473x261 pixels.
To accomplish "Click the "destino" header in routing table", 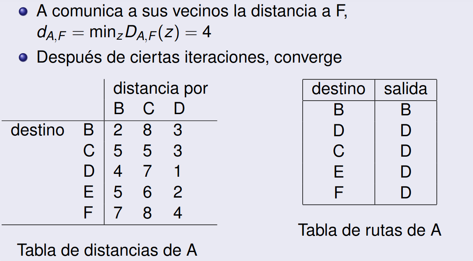I will coord(338,89).
